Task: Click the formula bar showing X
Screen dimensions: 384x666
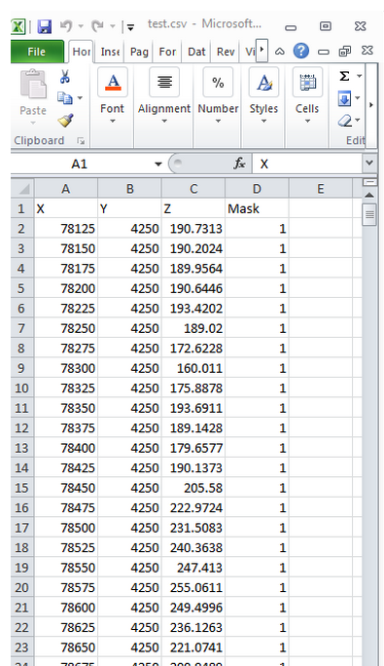Action: 307,164
